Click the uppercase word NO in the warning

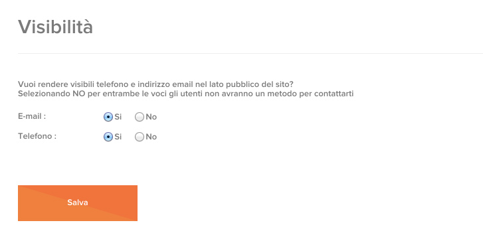pos(79,94)
